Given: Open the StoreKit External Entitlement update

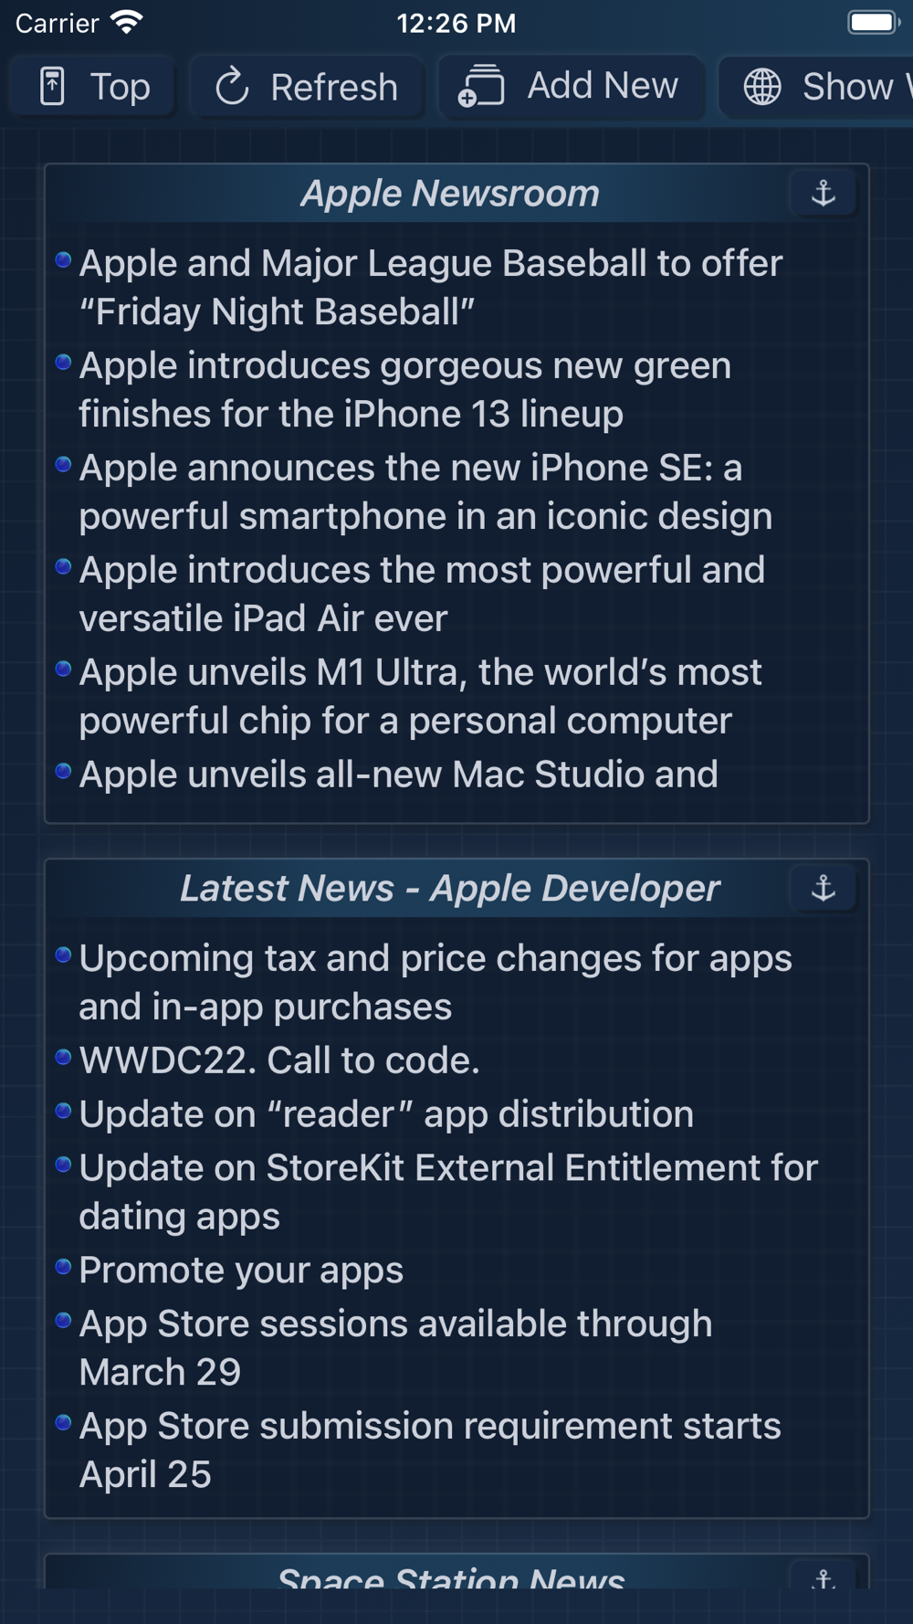Looking at the screenshot, I should pos(448,1192).
